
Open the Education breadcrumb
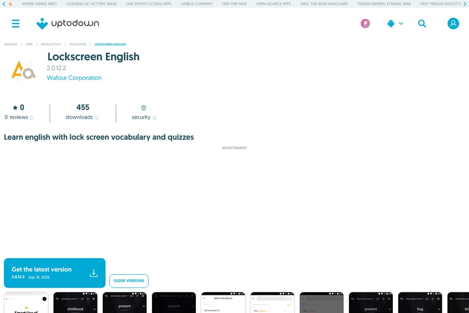coord(78,44)
